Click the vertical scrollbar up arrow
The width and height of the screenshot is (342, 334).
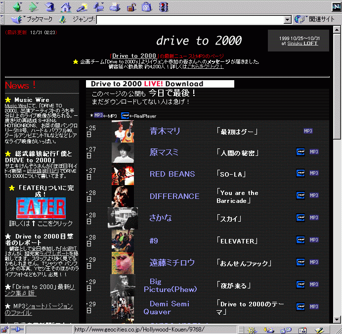click(x=337, y=30)
